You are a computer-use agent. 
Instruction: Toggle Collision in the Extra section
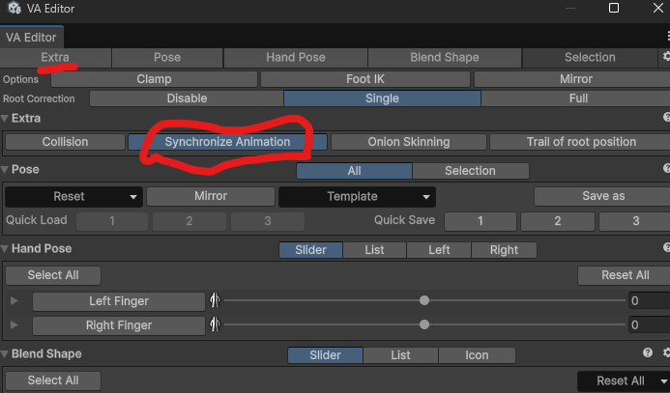pos(65,142)
